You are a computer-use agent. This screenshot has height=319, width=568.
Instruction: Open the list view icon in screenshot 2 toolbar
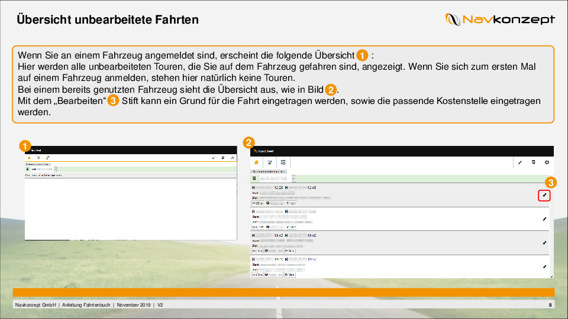283,162
